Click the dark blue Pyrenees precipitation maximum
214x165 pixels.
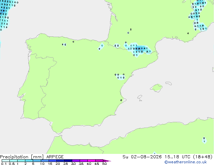click(139, 48)
